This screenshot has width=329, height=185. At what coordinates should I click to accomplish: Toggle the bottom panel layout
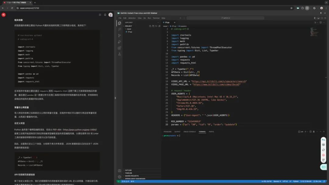(318, 18)
